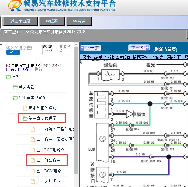Image resolution: width=188 pixels, height=187 pixels.
Task: Click page icon beside 四、组合仪表
Action: tap(33, 161)
